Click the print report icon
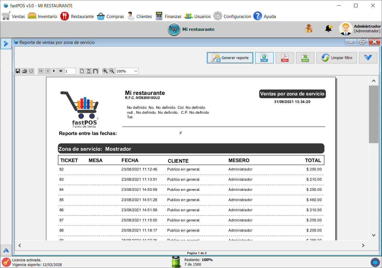The height and width of the screenshot is (268, 382). click(x=24, y=71)
